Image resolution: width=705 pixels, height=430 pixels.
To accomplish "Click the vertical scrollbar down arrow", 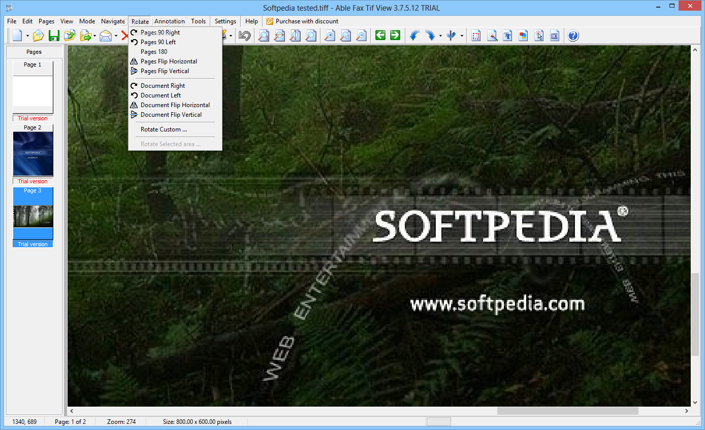I will pyautogui.click(x=695, y=403).
